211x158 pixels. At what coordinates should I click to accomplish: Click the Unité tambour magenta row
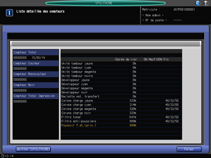pos(121,72)
